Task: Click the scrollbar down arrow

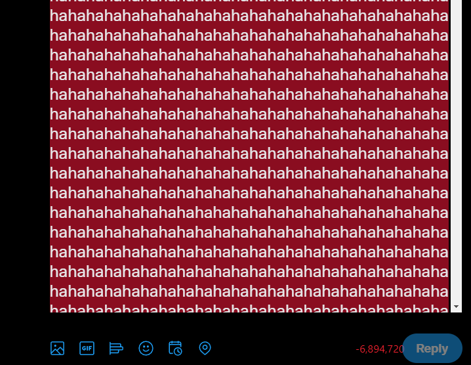Action: point(457,307)
